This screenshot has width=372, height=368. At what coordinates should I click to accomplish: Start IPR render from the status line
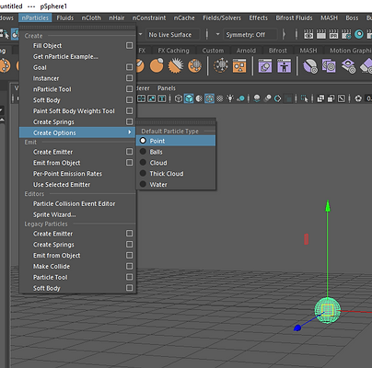click(x=333, y=34)
